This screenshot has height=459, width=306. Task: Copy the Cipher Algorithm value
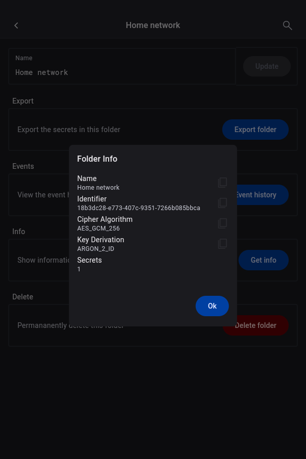222,223
